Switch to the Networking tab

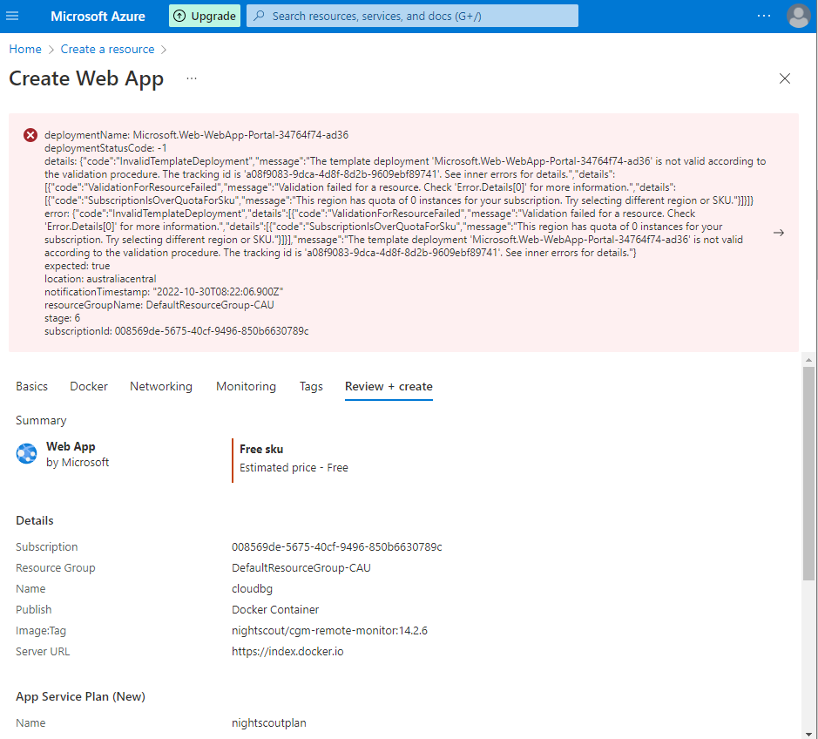click(x=160, y=386)
